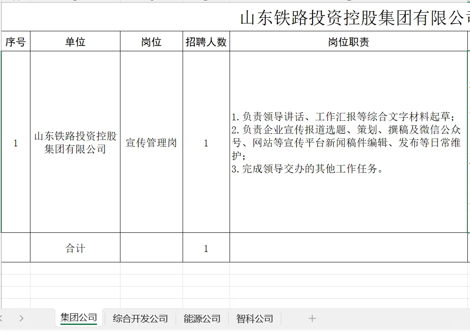Screen dimensions: 470x331
Task: Switch to the 集团公司 sheet tab
Action: pos(79,318)
